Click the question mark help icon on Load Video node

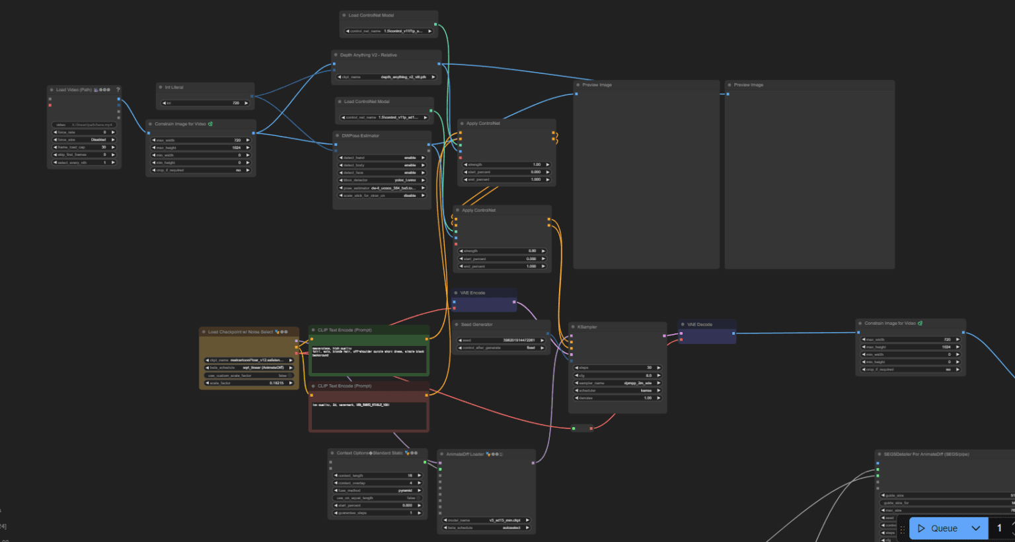(x=118, y=89)
